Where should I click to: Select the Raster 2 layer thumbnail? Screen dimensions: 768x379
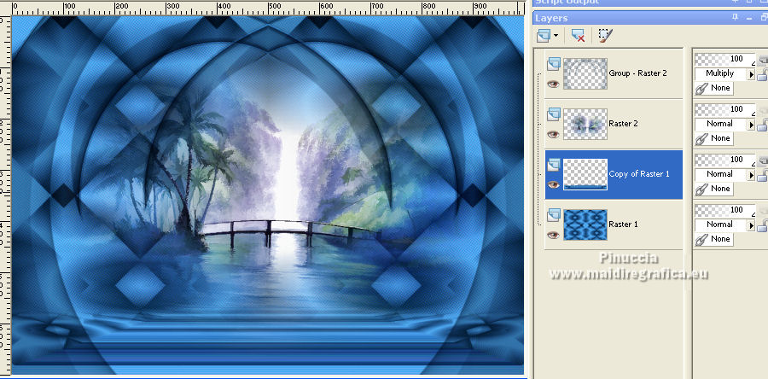tap(585, 124)
